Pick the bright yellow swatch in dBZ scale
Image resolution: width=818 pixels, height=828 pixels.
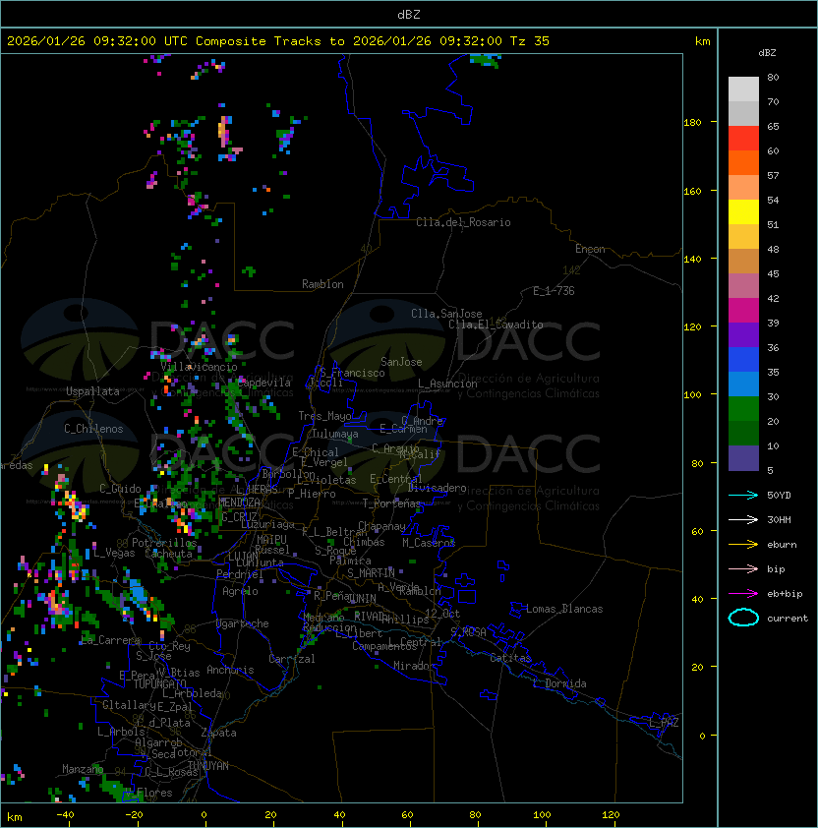point(743,212)
